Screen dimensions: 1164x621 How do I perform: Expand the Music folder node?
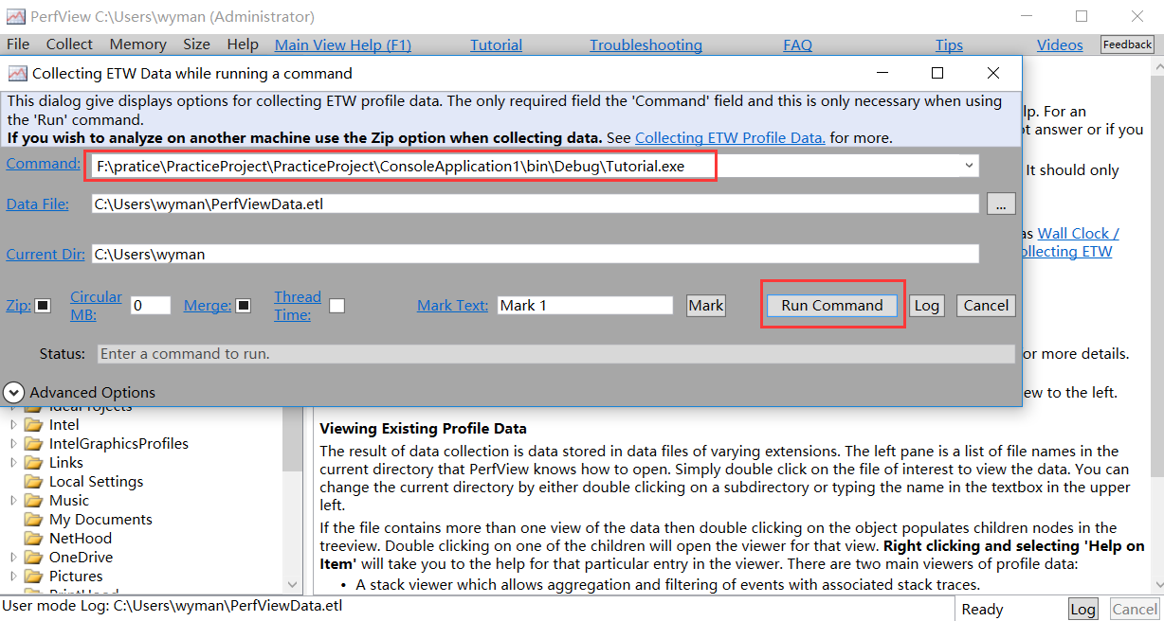pos(13,501)
